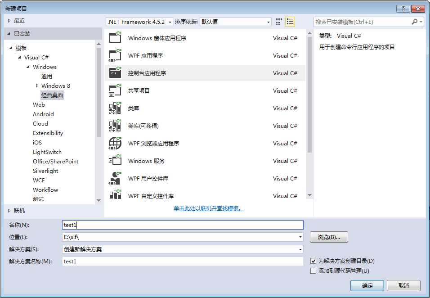Enable 添加到源代码管理 checkbox

[x=313, y=271]
